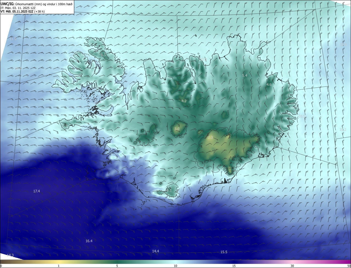Screen dimensions: 351x268
Task: Click the legend tick label 30
Action: pos(292,266)
